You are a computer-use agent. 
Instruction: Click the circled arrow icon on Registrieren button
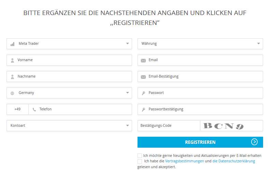(x=254, y=142)
